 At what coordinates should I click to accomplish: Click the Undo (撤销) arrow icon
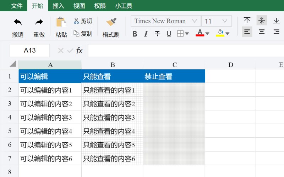18,22
